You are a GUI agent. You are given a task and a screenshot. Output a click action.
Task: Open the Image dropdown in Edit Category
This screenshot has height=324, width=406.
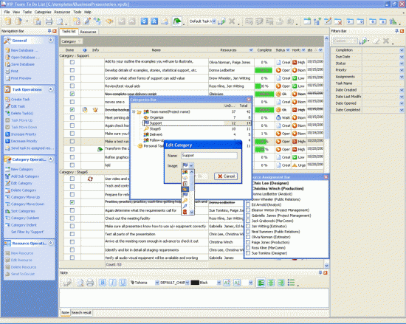[x=191, y=165]
